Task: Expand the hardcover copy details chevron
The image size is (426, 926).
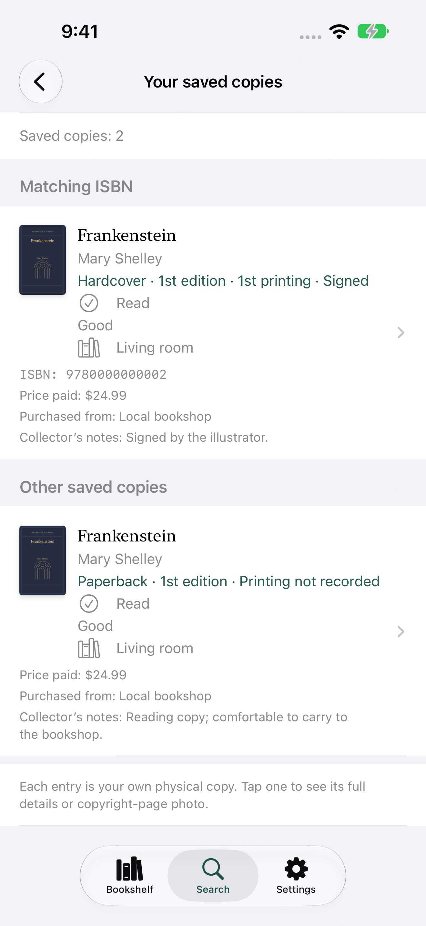Action: click(x=401, y=333)
